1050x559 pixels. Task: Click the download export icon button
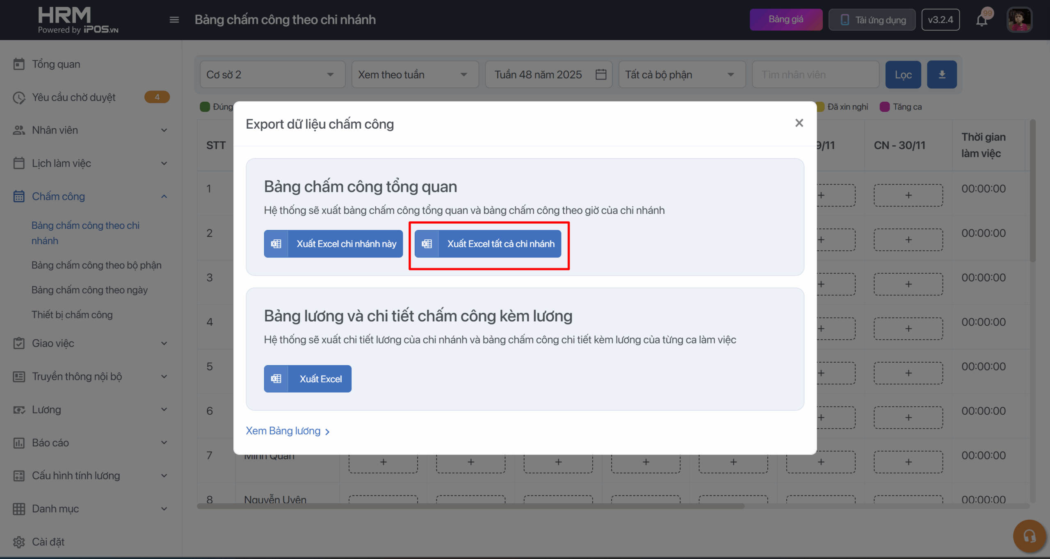pos(942,75)
